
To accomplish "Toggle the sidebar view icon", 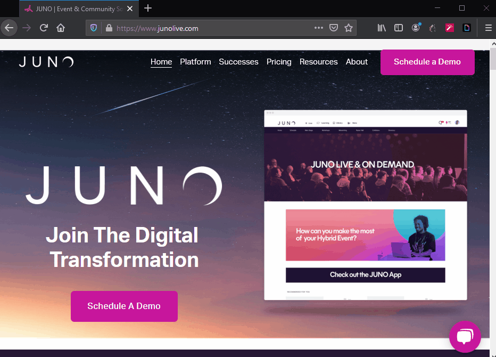I will click(x=399, y=28).
